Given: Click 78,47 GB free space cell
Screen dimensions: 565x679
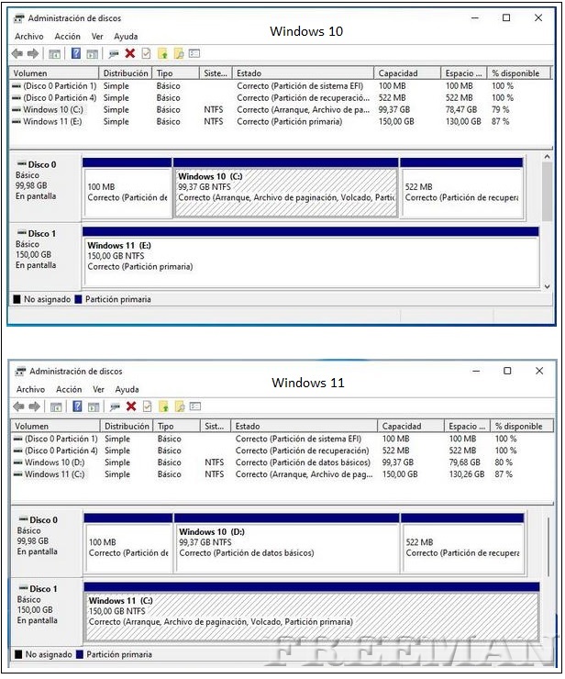Looking at the screenshot, I should pyautogui.click(x=461, y=109).
